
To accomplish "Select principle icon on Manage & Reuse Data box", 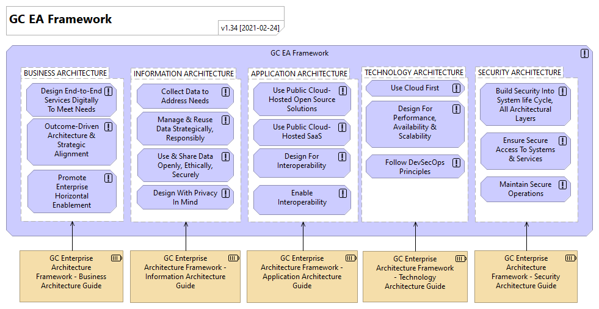I will (226, 120).
